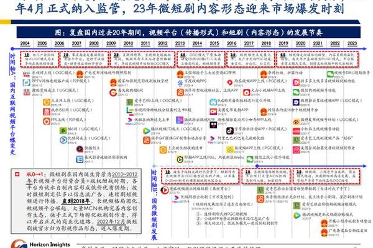Image resolution: width=373 pixels, height=248 pixels.
Task: Click the 2016 year marker
Action: point(232,43)
